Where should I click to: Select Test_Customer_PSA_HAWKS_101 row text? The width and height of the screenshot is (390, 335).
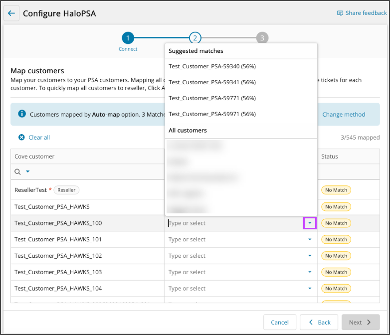click(58, 239)
